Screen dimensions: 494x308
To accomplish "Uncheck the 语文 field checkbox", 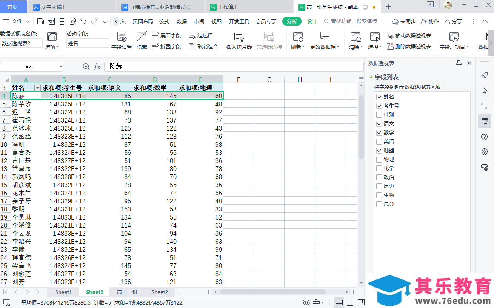I will 379,124.
